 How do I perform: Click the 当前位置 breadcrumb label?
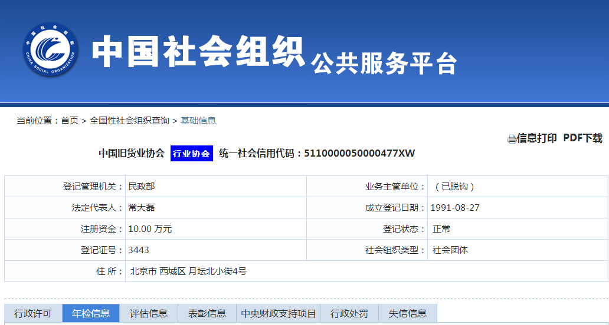(x=37, y=121)
